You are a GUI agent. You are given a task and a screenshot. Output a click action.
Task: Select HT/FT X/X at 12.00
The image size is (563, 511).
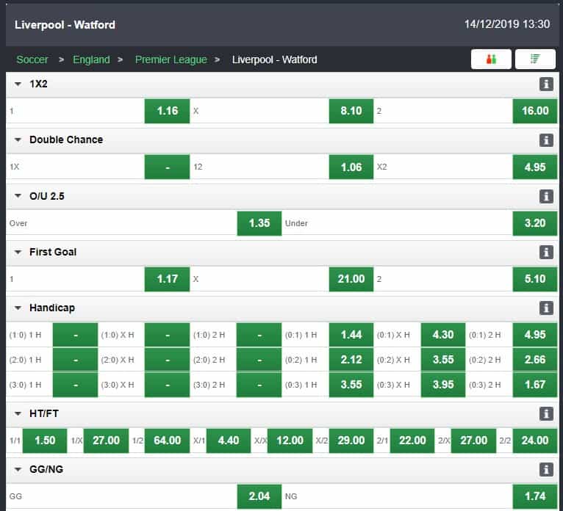pos(290,441)
